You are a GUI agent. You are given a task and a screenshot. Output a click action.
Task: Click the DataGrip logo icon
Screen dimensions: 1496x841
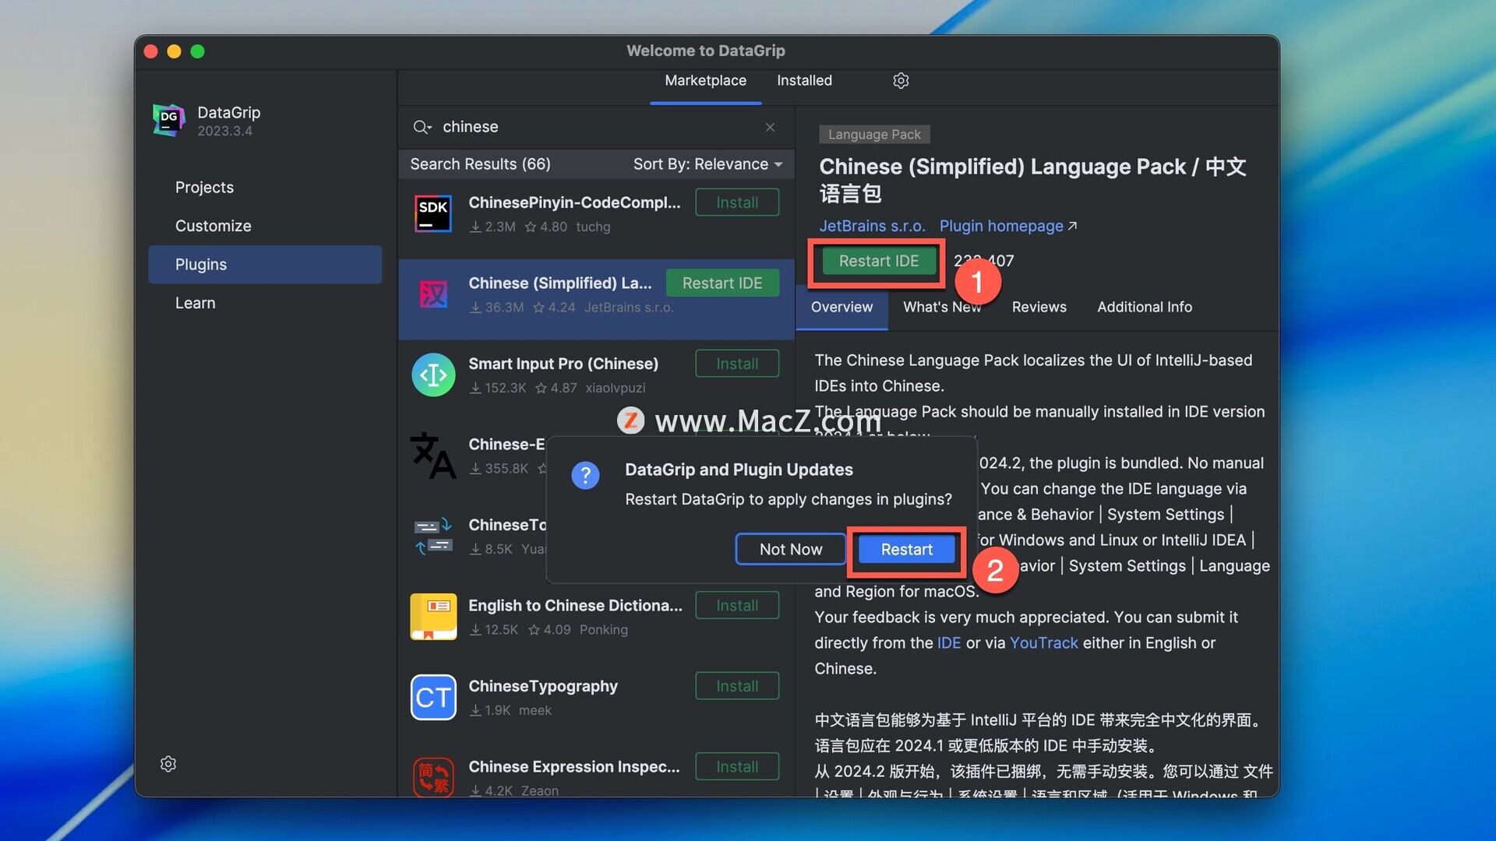pos(168,120)
